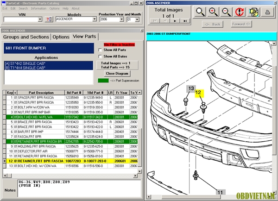Select row DEFLECTOR,FRT AIR
The height and width of the screenshot is (201, 278).
click(72, 151)
